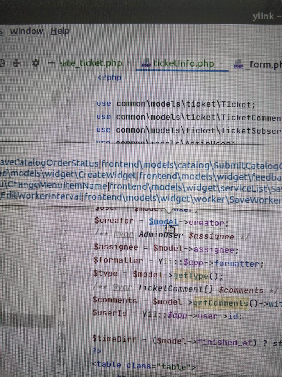This screenshot has height=377, width=282.
Task: Click the $timeDiff variable
Action: point(114,339)
